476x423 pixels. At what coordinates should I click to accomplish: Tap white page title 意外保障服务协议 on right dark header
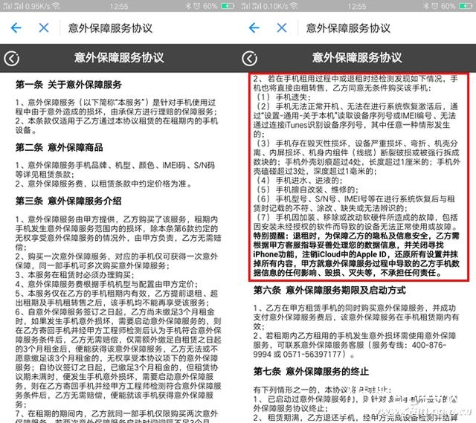(357, 57)
